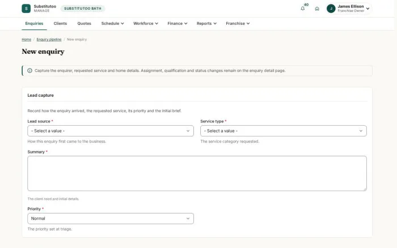This screenshot has height=248, width=397.
Task: Expand the Finance menu
Action: click(x=177, y=24)
